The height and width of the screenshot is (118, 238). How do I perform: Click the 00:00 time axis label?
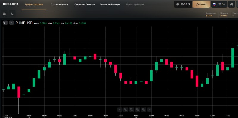(x=136, y=116)
